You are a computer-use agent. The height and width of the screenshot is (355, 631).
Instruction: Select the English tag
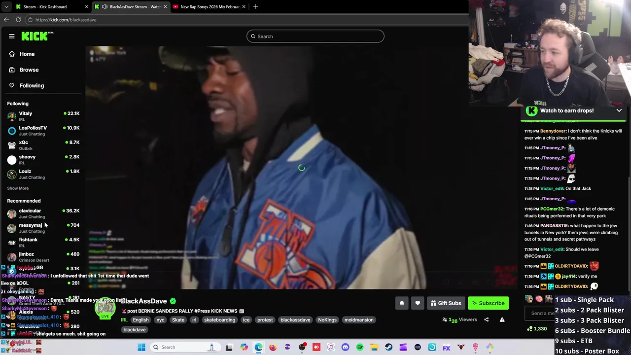click(140, 320)
